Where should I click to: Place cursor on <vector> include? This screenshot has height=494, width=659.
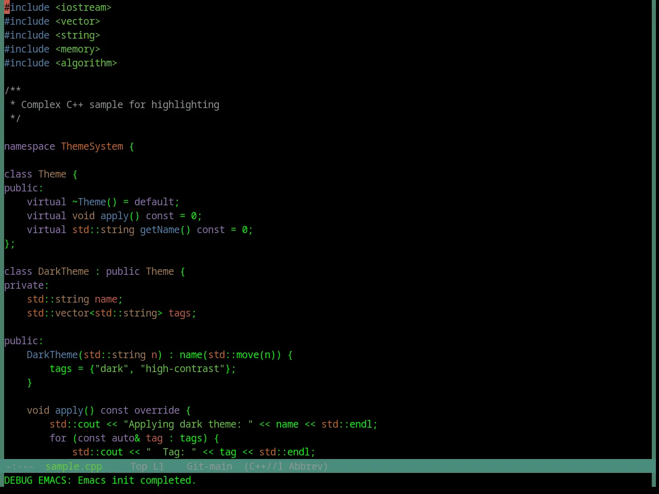coord(78,21)
